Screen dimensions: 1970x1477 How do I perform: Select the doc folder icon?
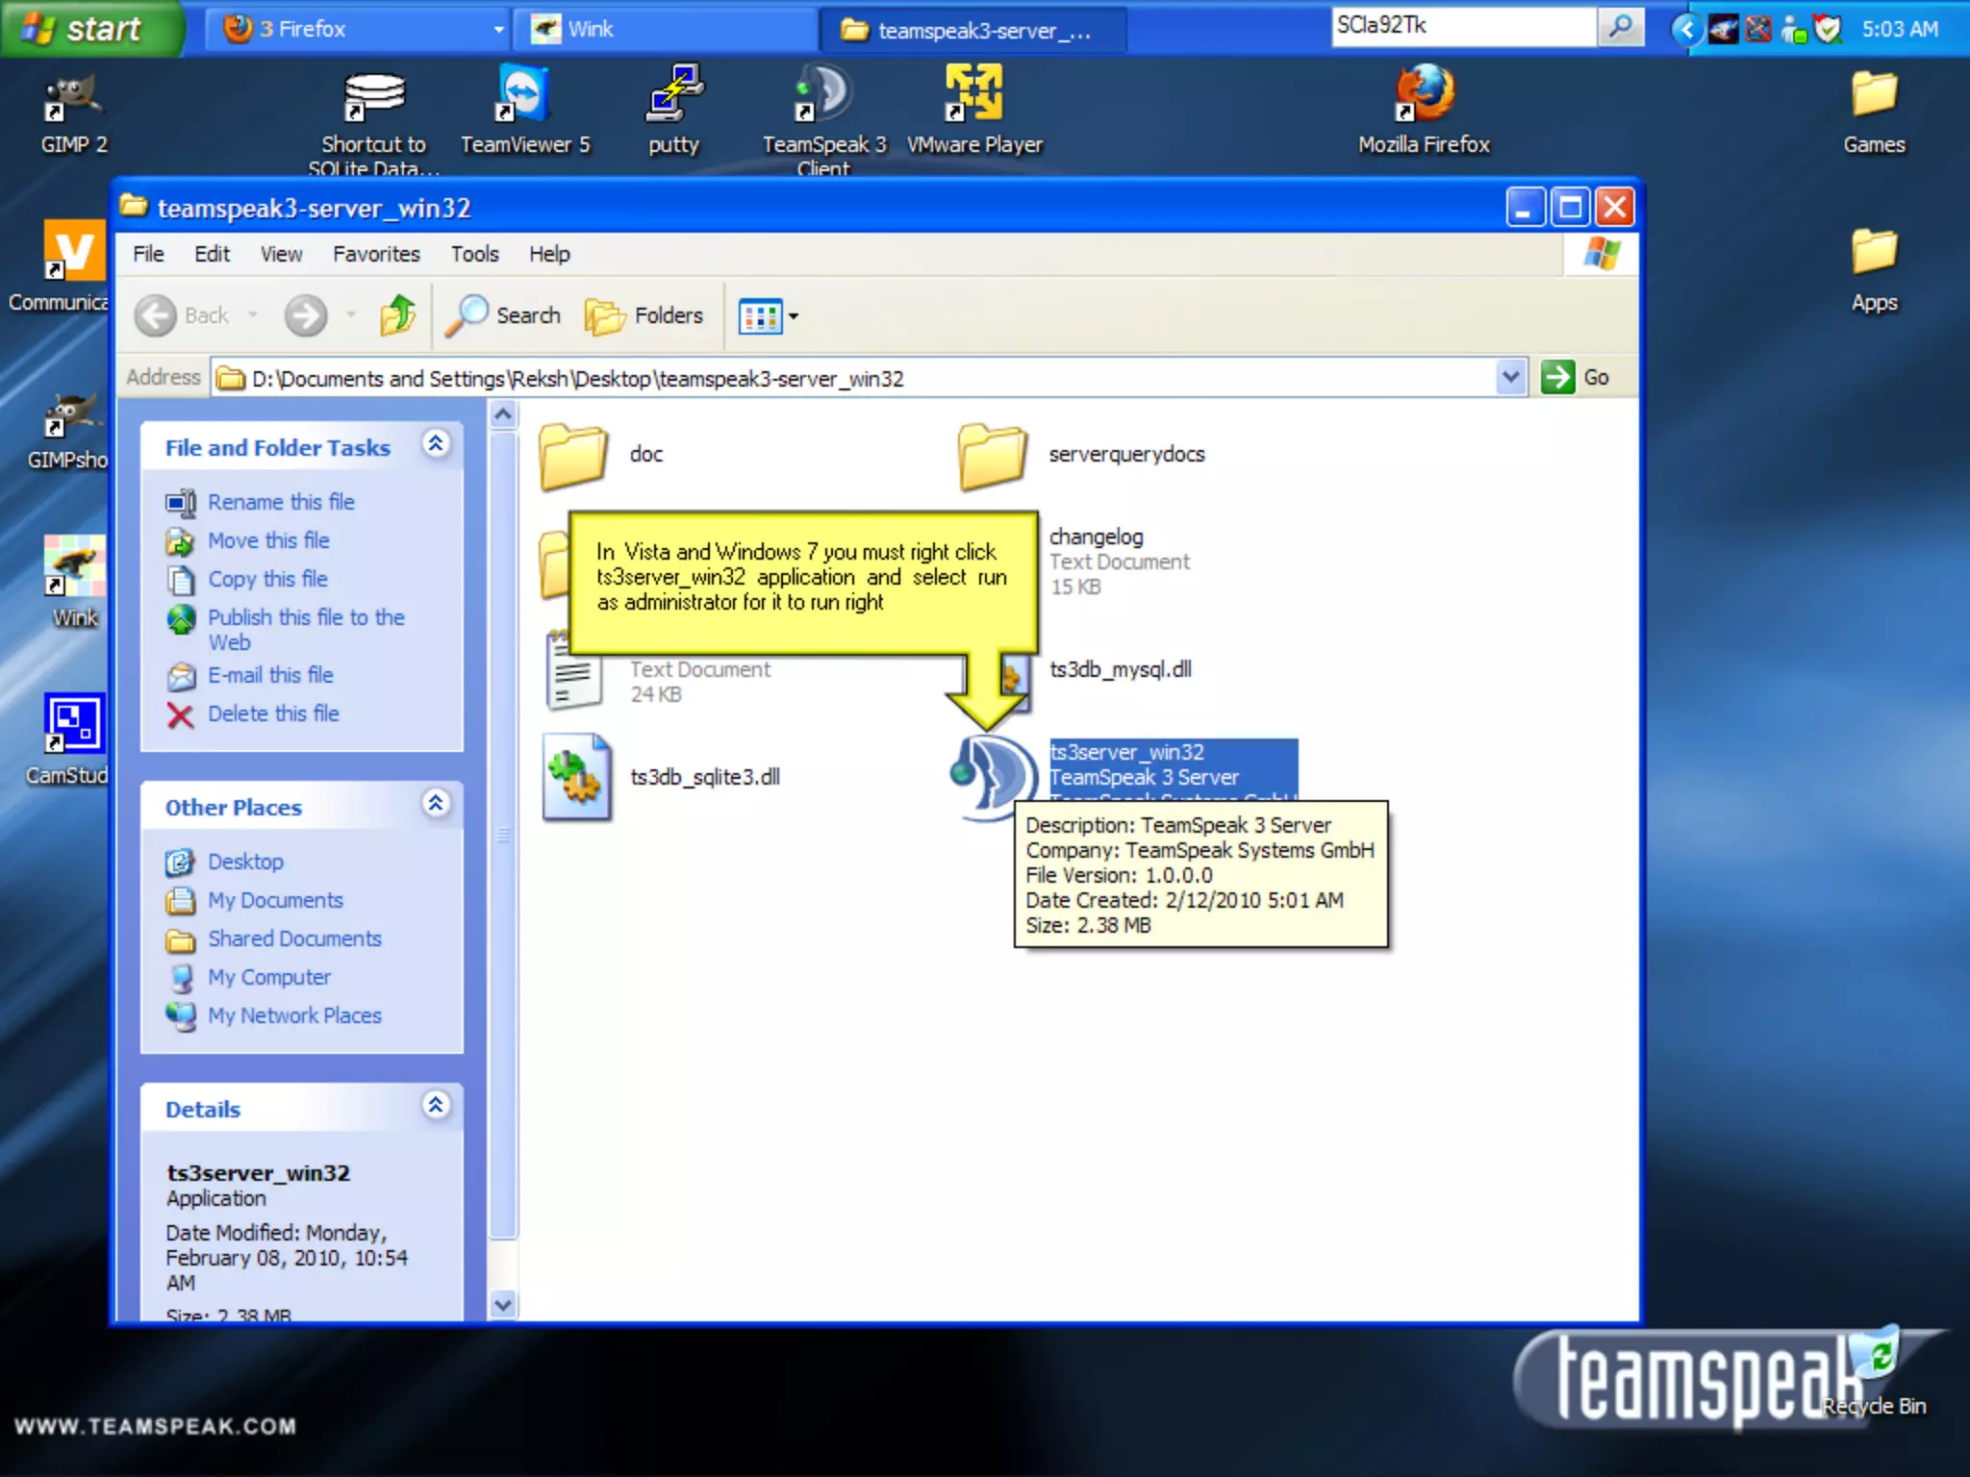click(573, 455)
